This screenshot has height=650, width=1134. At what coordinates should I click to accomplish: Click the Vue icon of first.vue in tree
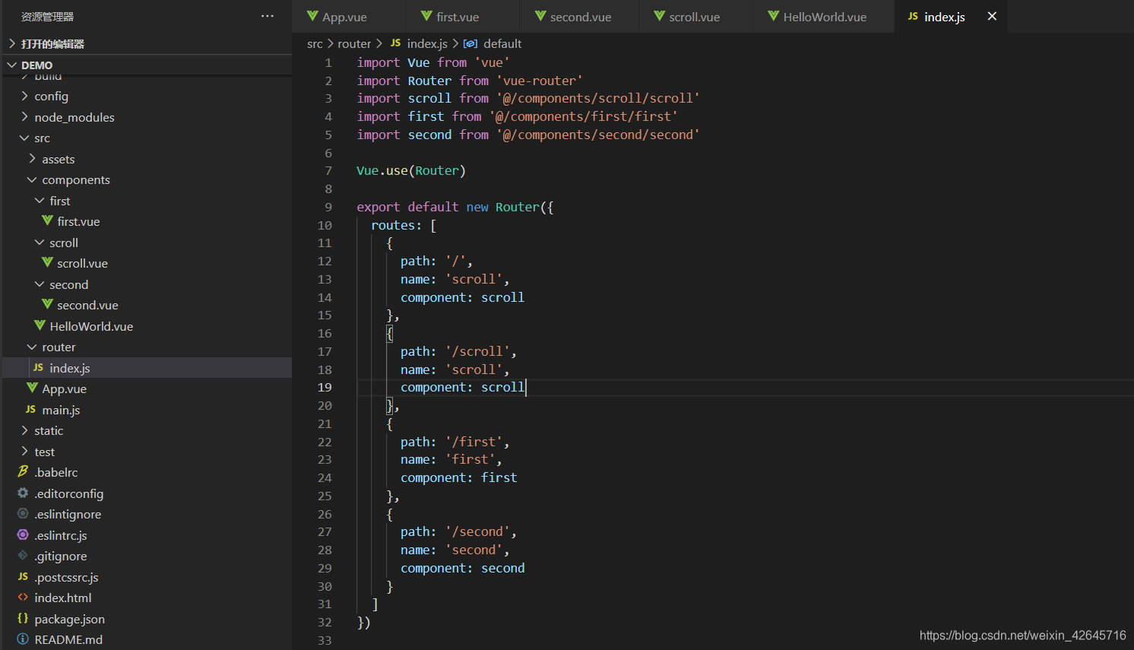click(x=47, y=221)
